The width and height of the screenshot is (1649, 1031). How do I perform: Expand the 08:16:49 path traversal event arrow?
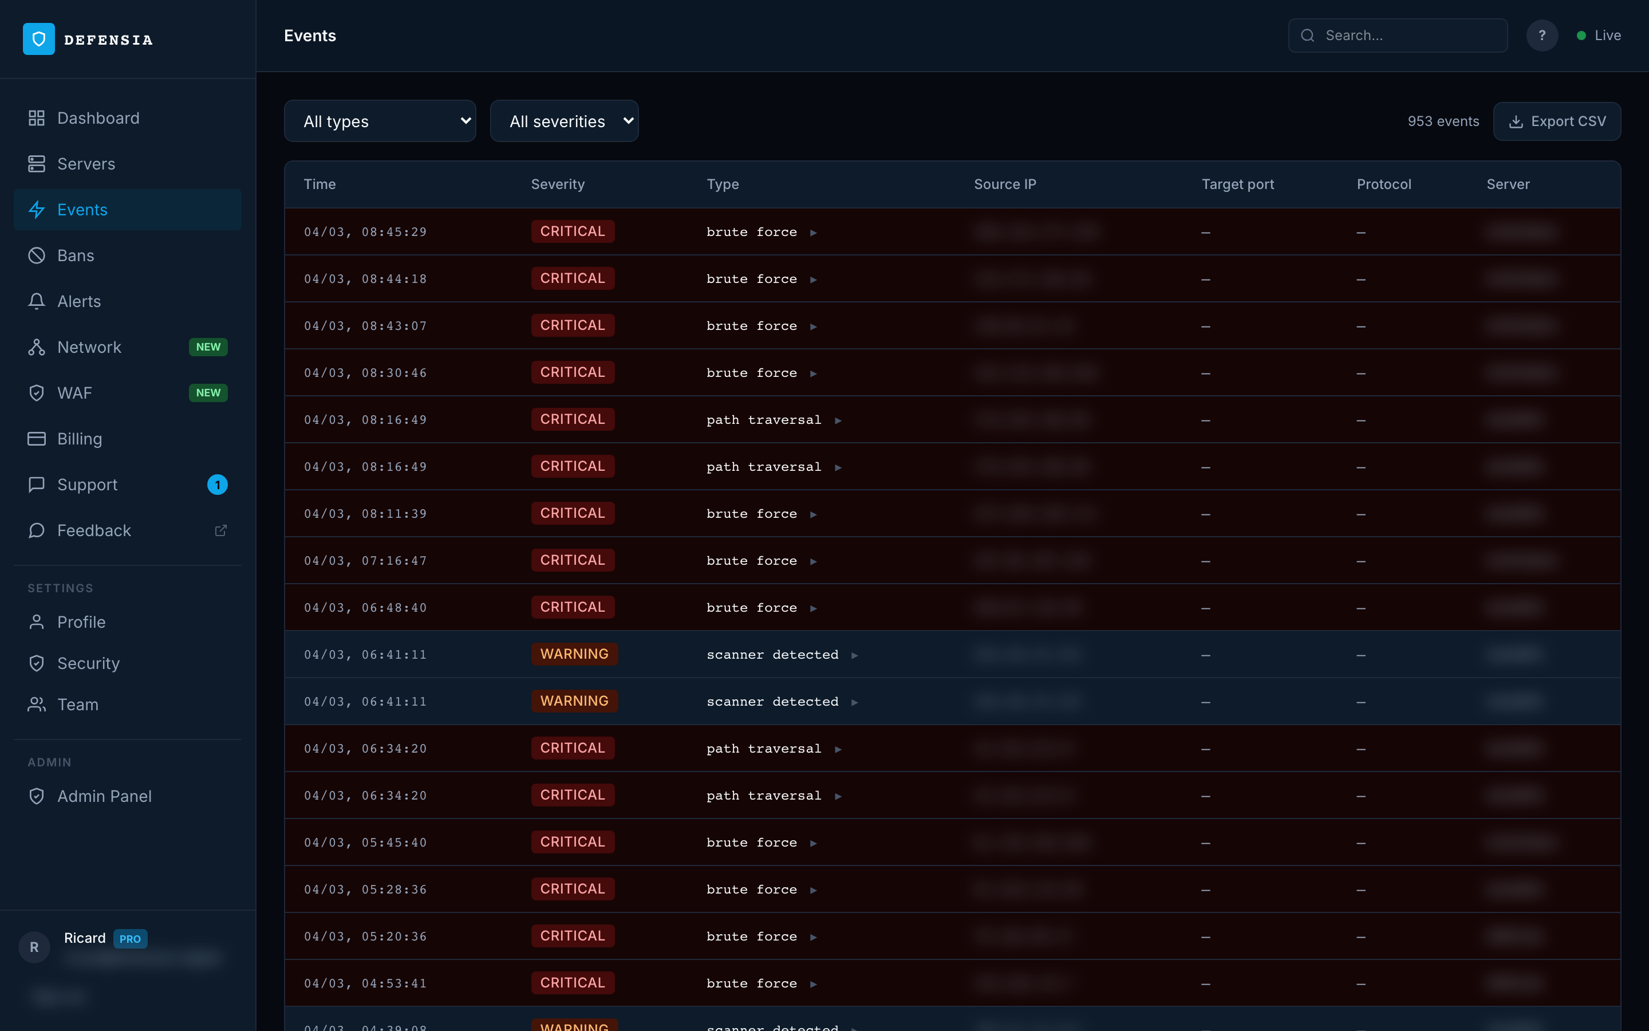click(x=838, y=421)
